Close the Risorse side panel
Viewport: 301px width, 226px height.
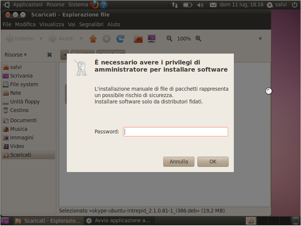[50, 55]
